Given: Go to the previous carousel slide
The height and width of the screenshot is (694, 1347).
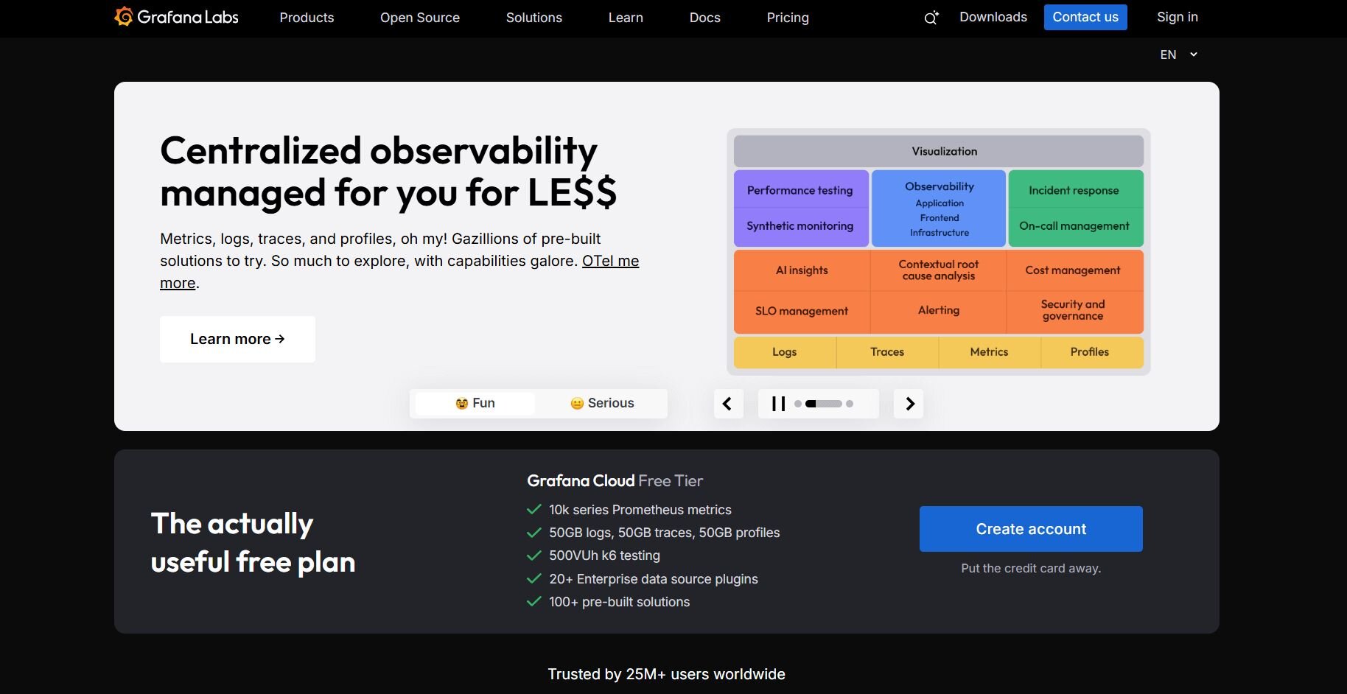Looking at the screenshot, I should pyautogui.click(x=727, y=404).
